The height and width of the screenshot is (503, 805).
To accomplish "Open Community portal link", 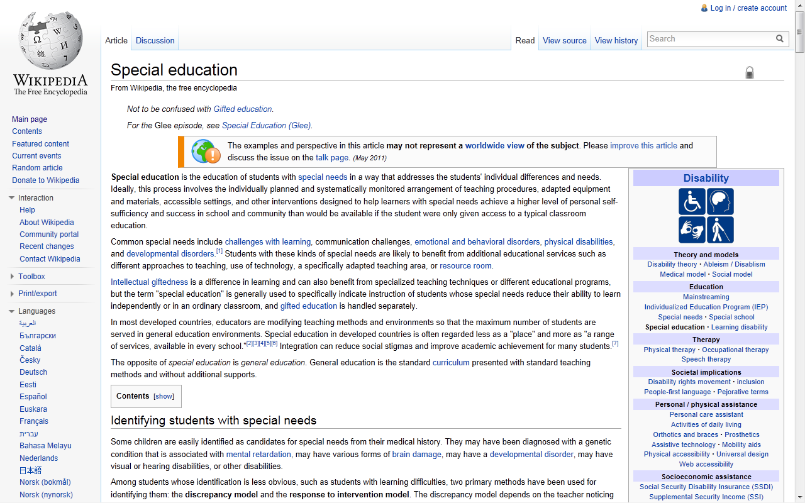I will (49, 235).
